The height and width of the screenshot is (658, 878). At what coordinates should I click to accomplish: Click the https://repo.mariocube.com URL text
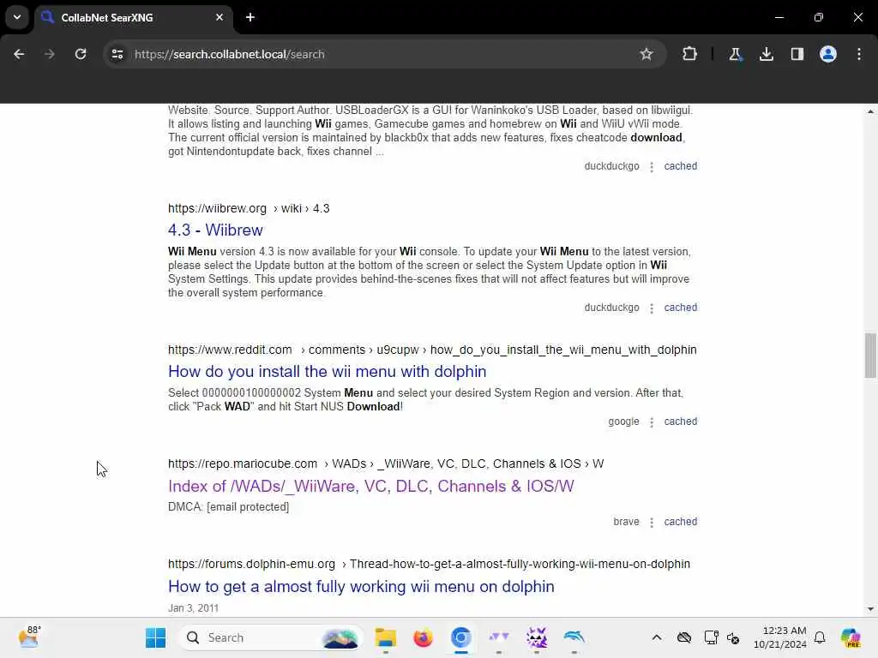[243, 464]
